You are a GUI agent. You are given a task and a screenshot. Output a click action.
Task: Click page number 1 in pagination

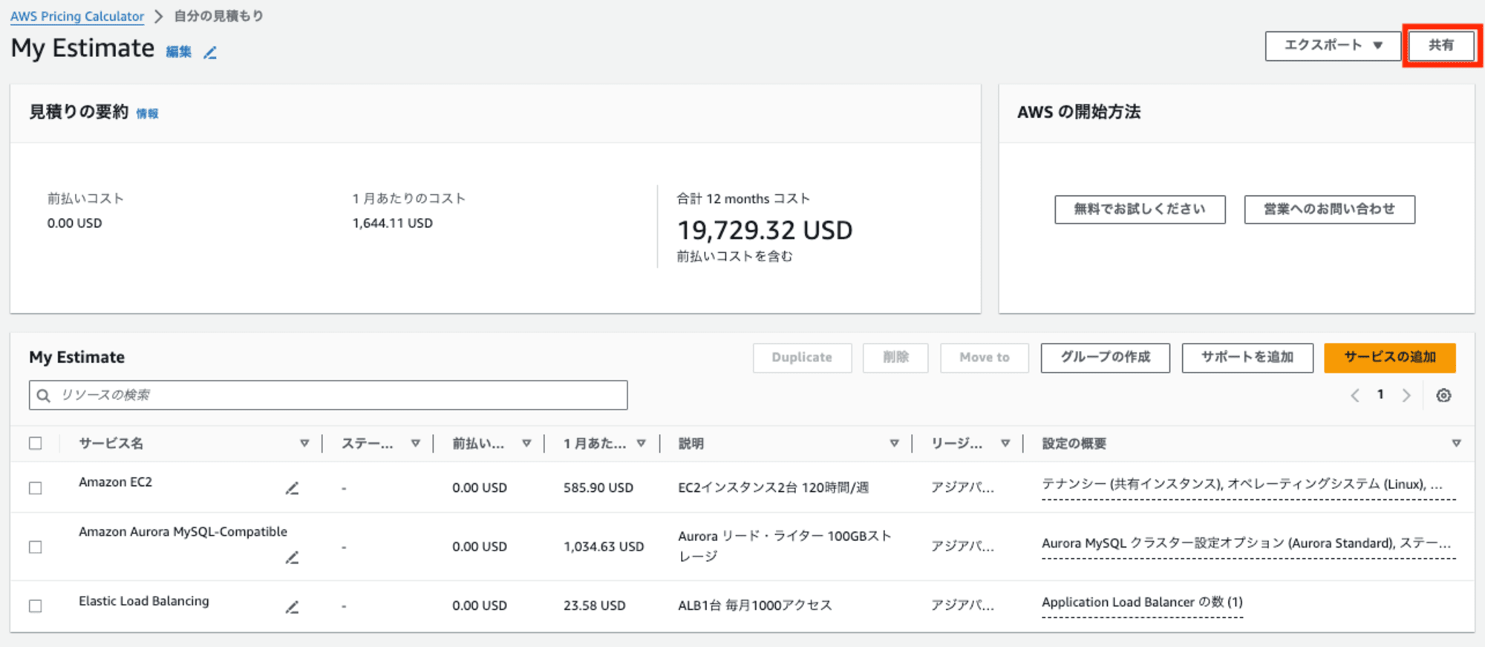click(1380, 395)
